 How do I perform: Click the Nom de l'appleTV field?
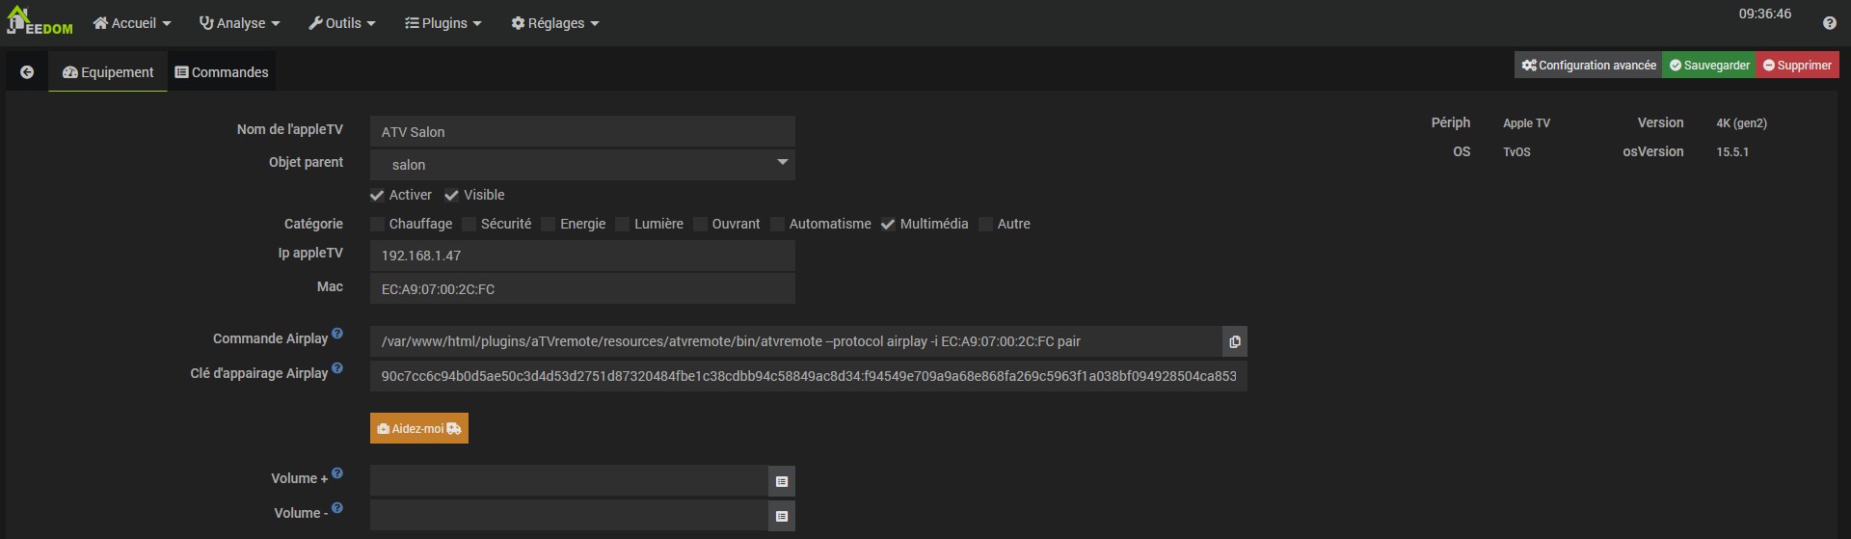pos(582,132)
